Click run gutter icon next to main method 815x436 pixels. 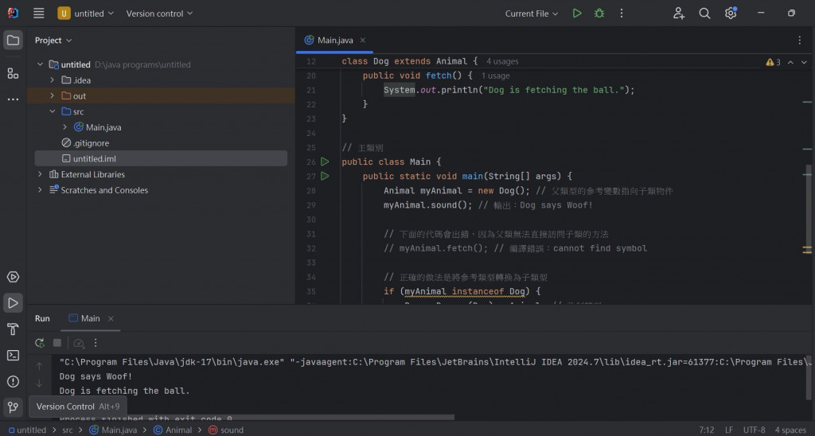coord(325,176)
